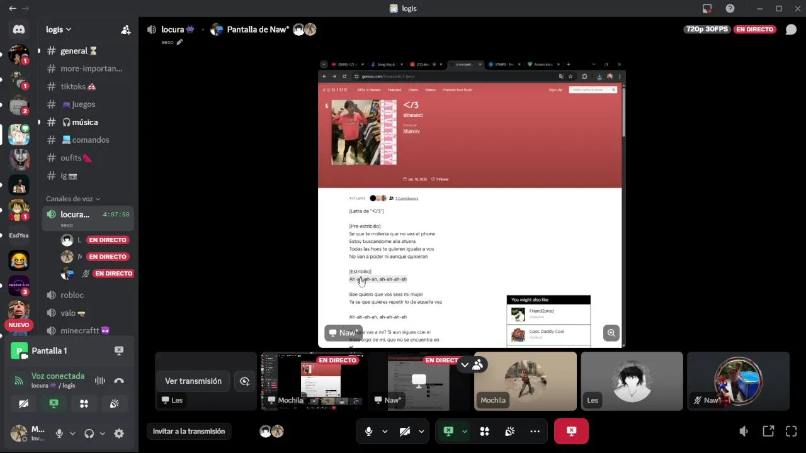Toggle screen share in bottom control bar
Screen dimensions: 806x453
click(x=448, y=431)
